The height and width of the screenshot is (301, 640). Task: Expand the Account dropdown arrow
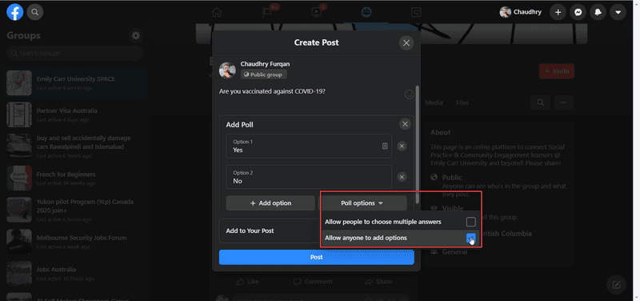(x=618, y=12)
